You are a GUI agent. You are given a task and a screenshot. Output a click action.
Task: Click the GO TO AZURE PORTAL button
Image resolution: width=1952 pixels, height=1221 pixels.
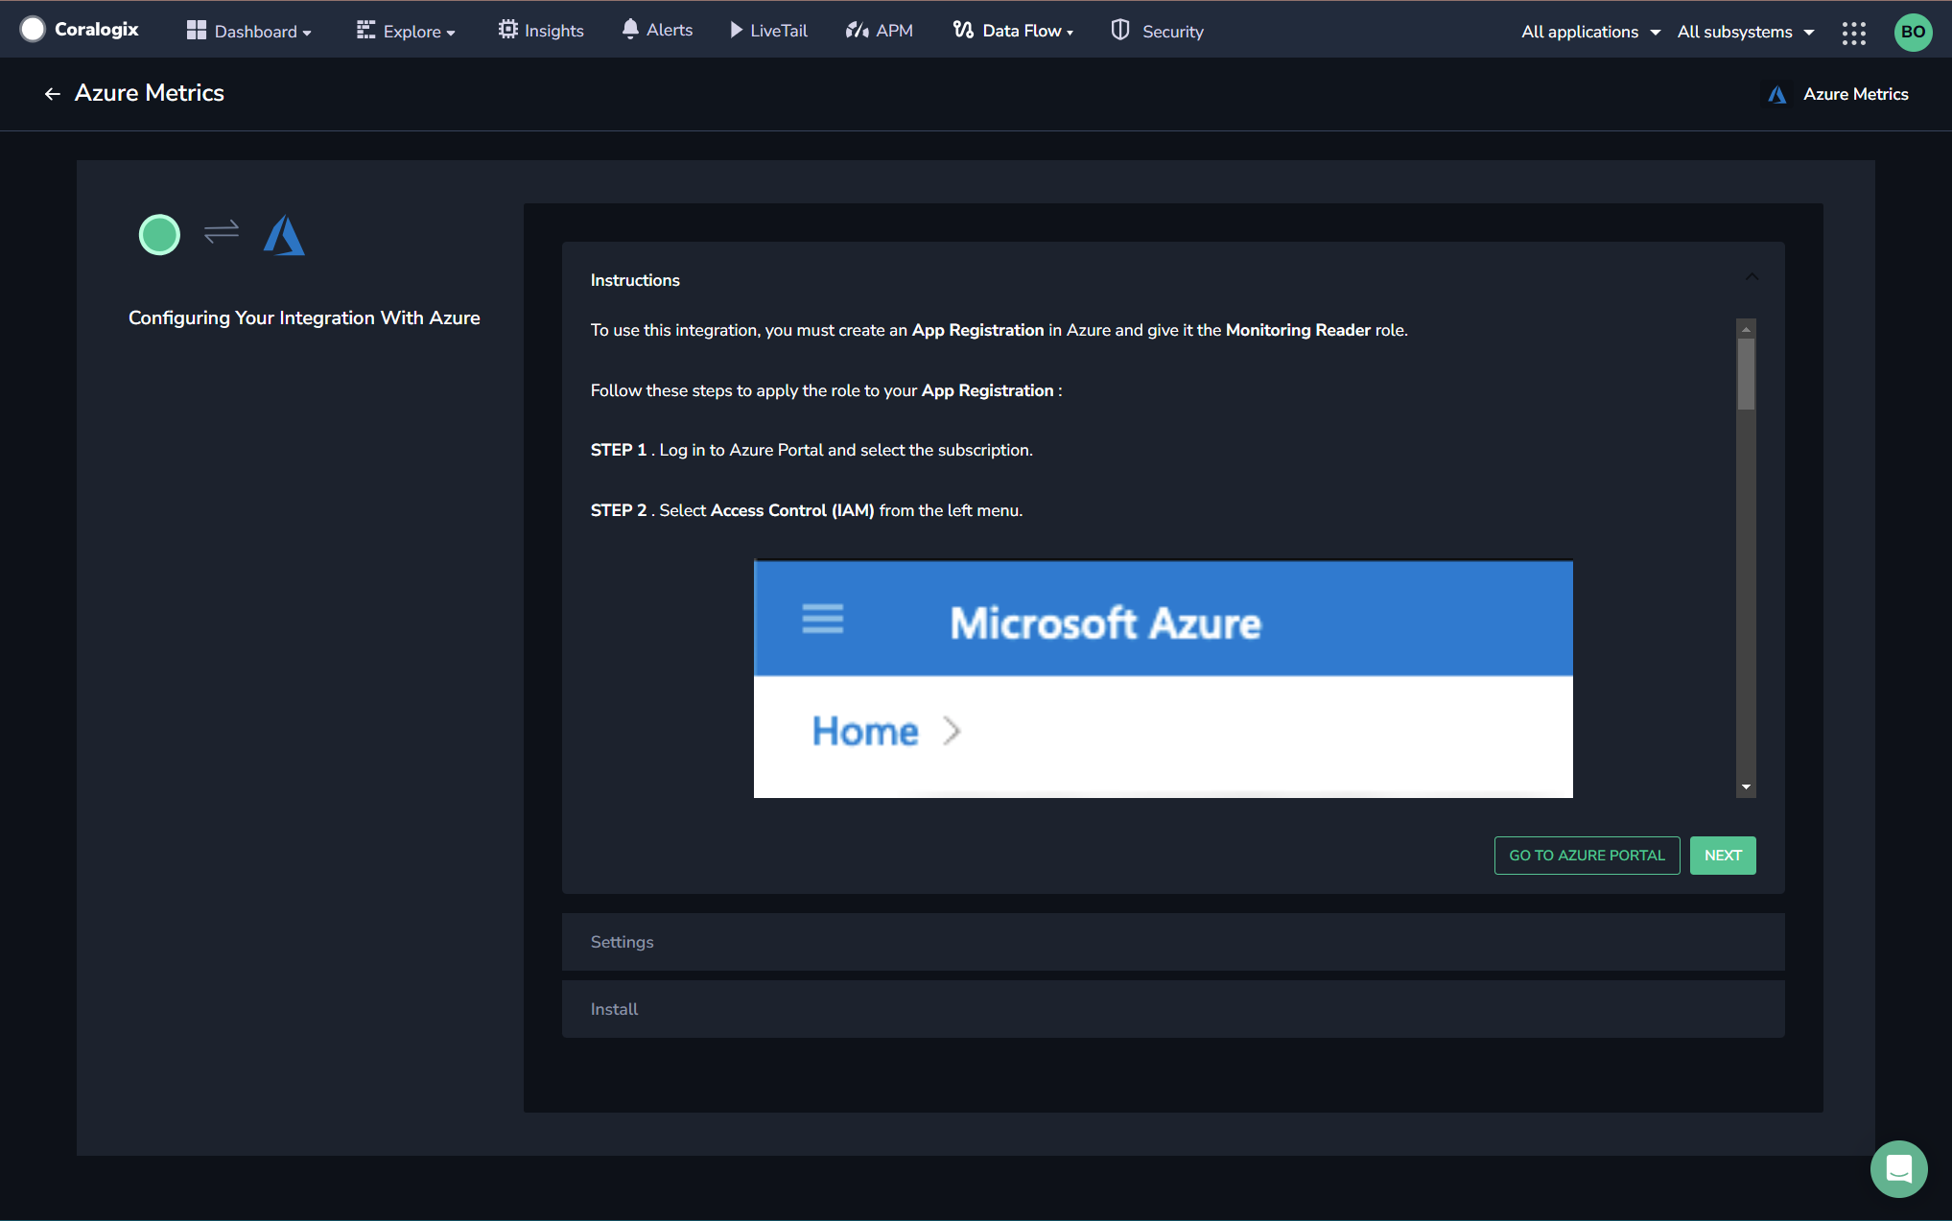(x=1587, y=856)
